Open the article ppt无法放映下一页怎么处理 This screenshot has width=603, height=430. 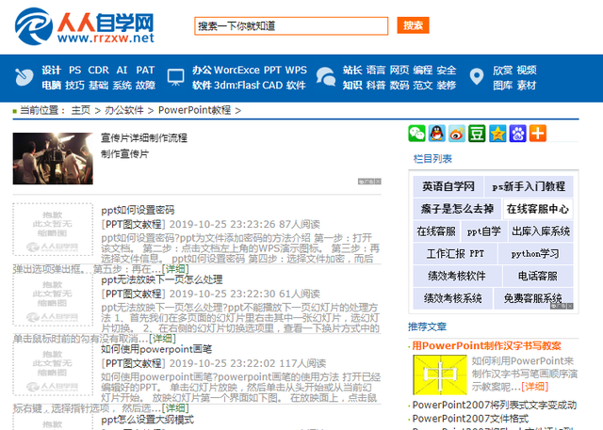click(x=162, y=279)
